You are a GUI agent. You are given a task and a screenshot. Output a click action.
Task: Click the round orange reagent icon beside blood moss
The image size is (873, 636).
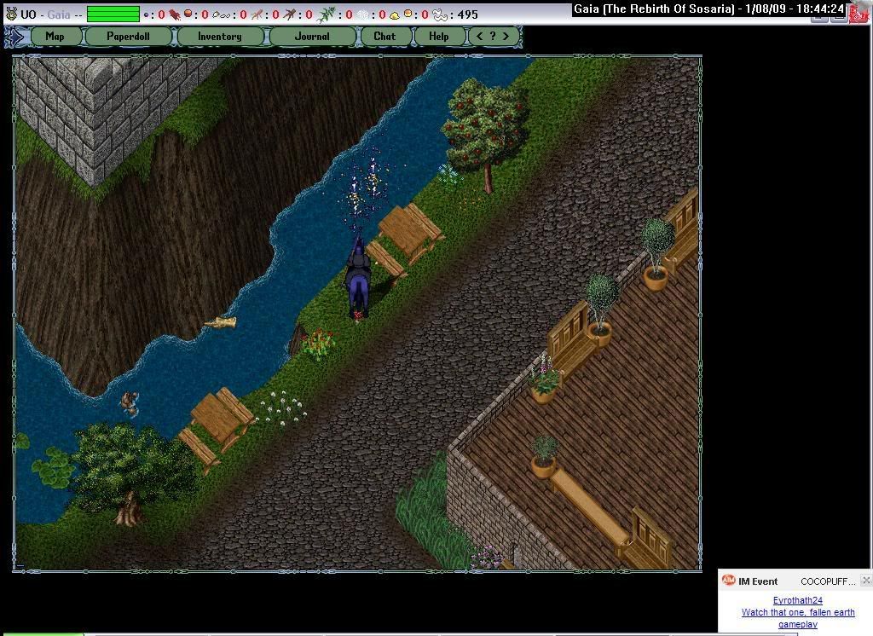tap(188, 14)
